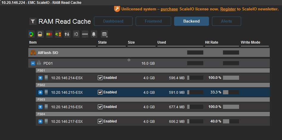Select the green-orange-red health status view
This screenshot has height=140, width=282.
pyautogui.click(x=49, y=34)
